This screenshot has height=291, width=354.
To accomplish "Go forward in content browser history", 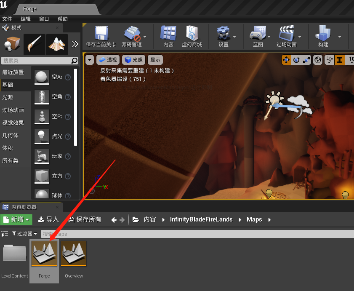I will tap(122, 220).
